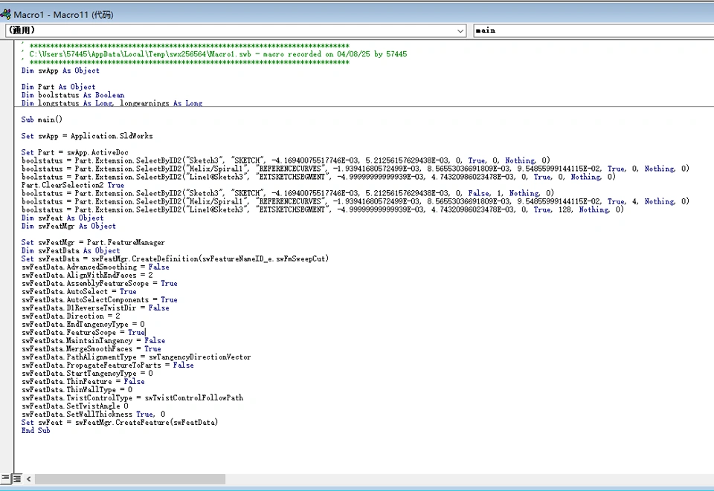Click 'swFeatData.AlignWithEndFaces = 2' line
The image size is (714, 491).
click(x=87, y=275)
